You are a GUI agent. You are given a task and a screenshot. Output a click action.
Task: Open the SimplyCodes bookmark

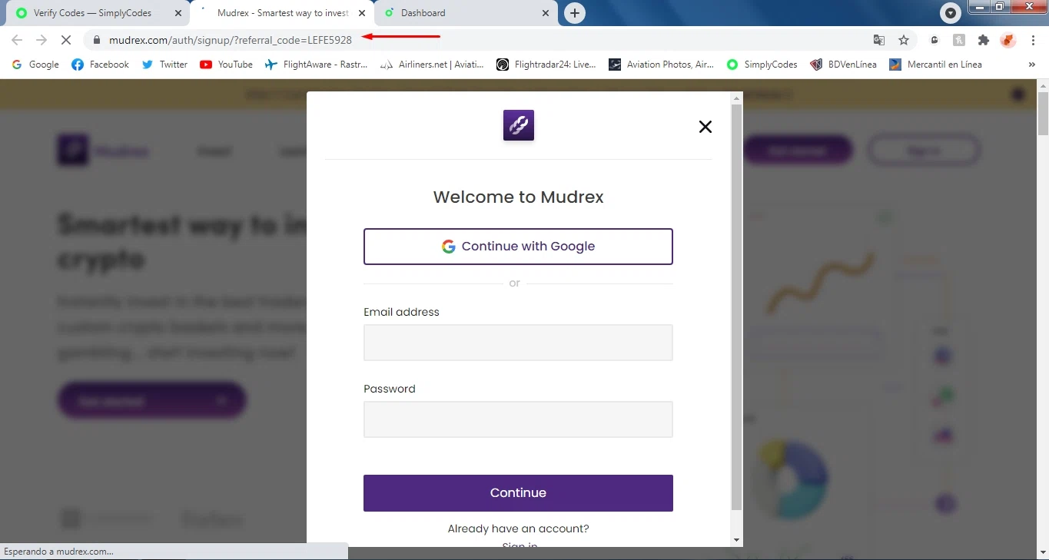coord(762,65)
